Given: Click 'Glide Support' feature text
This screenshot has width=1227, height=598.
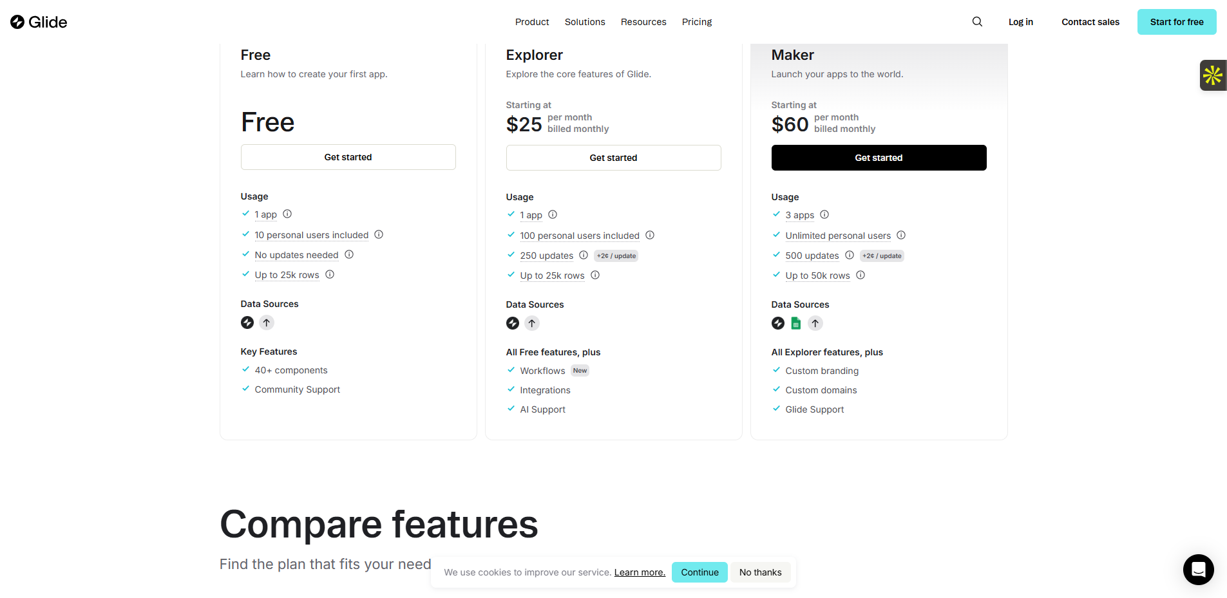Looking at the screenshot, I should (815, 409).
